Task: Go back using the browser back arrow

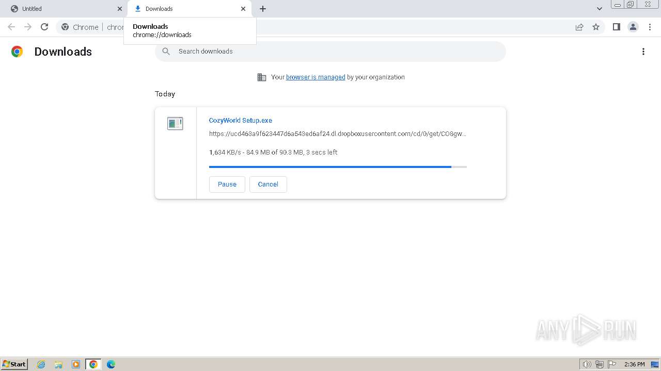Action: click(x=11, y=27)
